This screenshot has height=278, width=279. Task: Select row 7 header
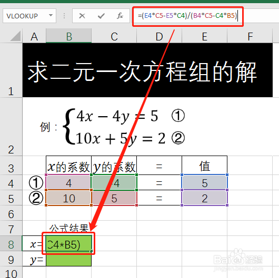[x=11, y=228]
